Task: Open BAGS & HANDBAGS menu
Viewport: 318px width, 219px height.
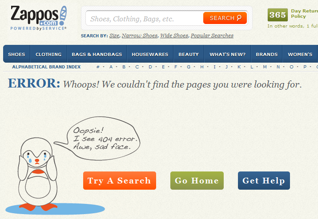Action: pos(97,54)
